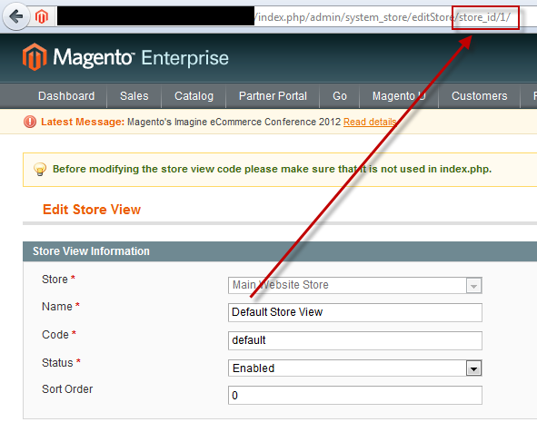The image size is (537, 432).
Task: Open the Catalog menu
Action: pyautogui.click(x=194, y=96)
